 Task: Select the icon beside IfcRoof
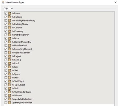click(x=10, y=63)
